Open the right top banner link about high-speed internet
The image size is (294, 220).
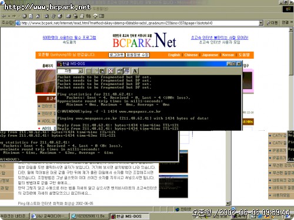[x=219, y=38]
